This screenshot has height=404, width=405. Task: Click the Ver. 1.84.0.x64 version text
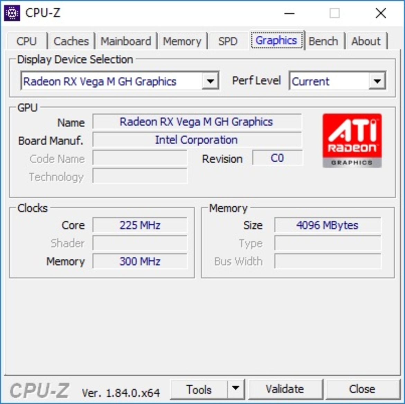121,393
